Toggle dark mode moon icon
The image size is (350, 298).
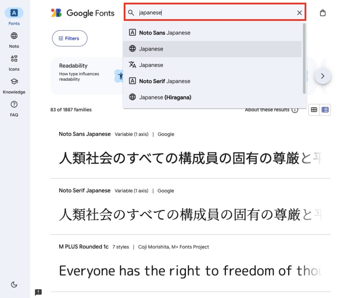point(14,284)
